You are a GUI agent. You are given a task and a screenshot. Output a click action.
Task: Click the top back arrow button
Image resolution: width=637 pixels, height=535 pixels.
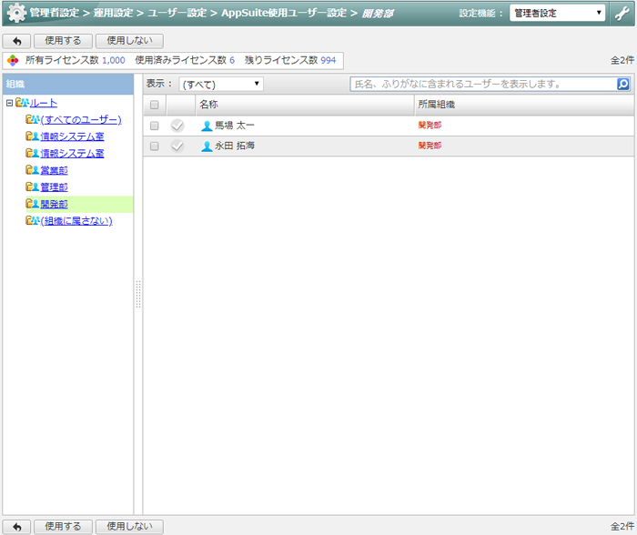tap(16, 41)
